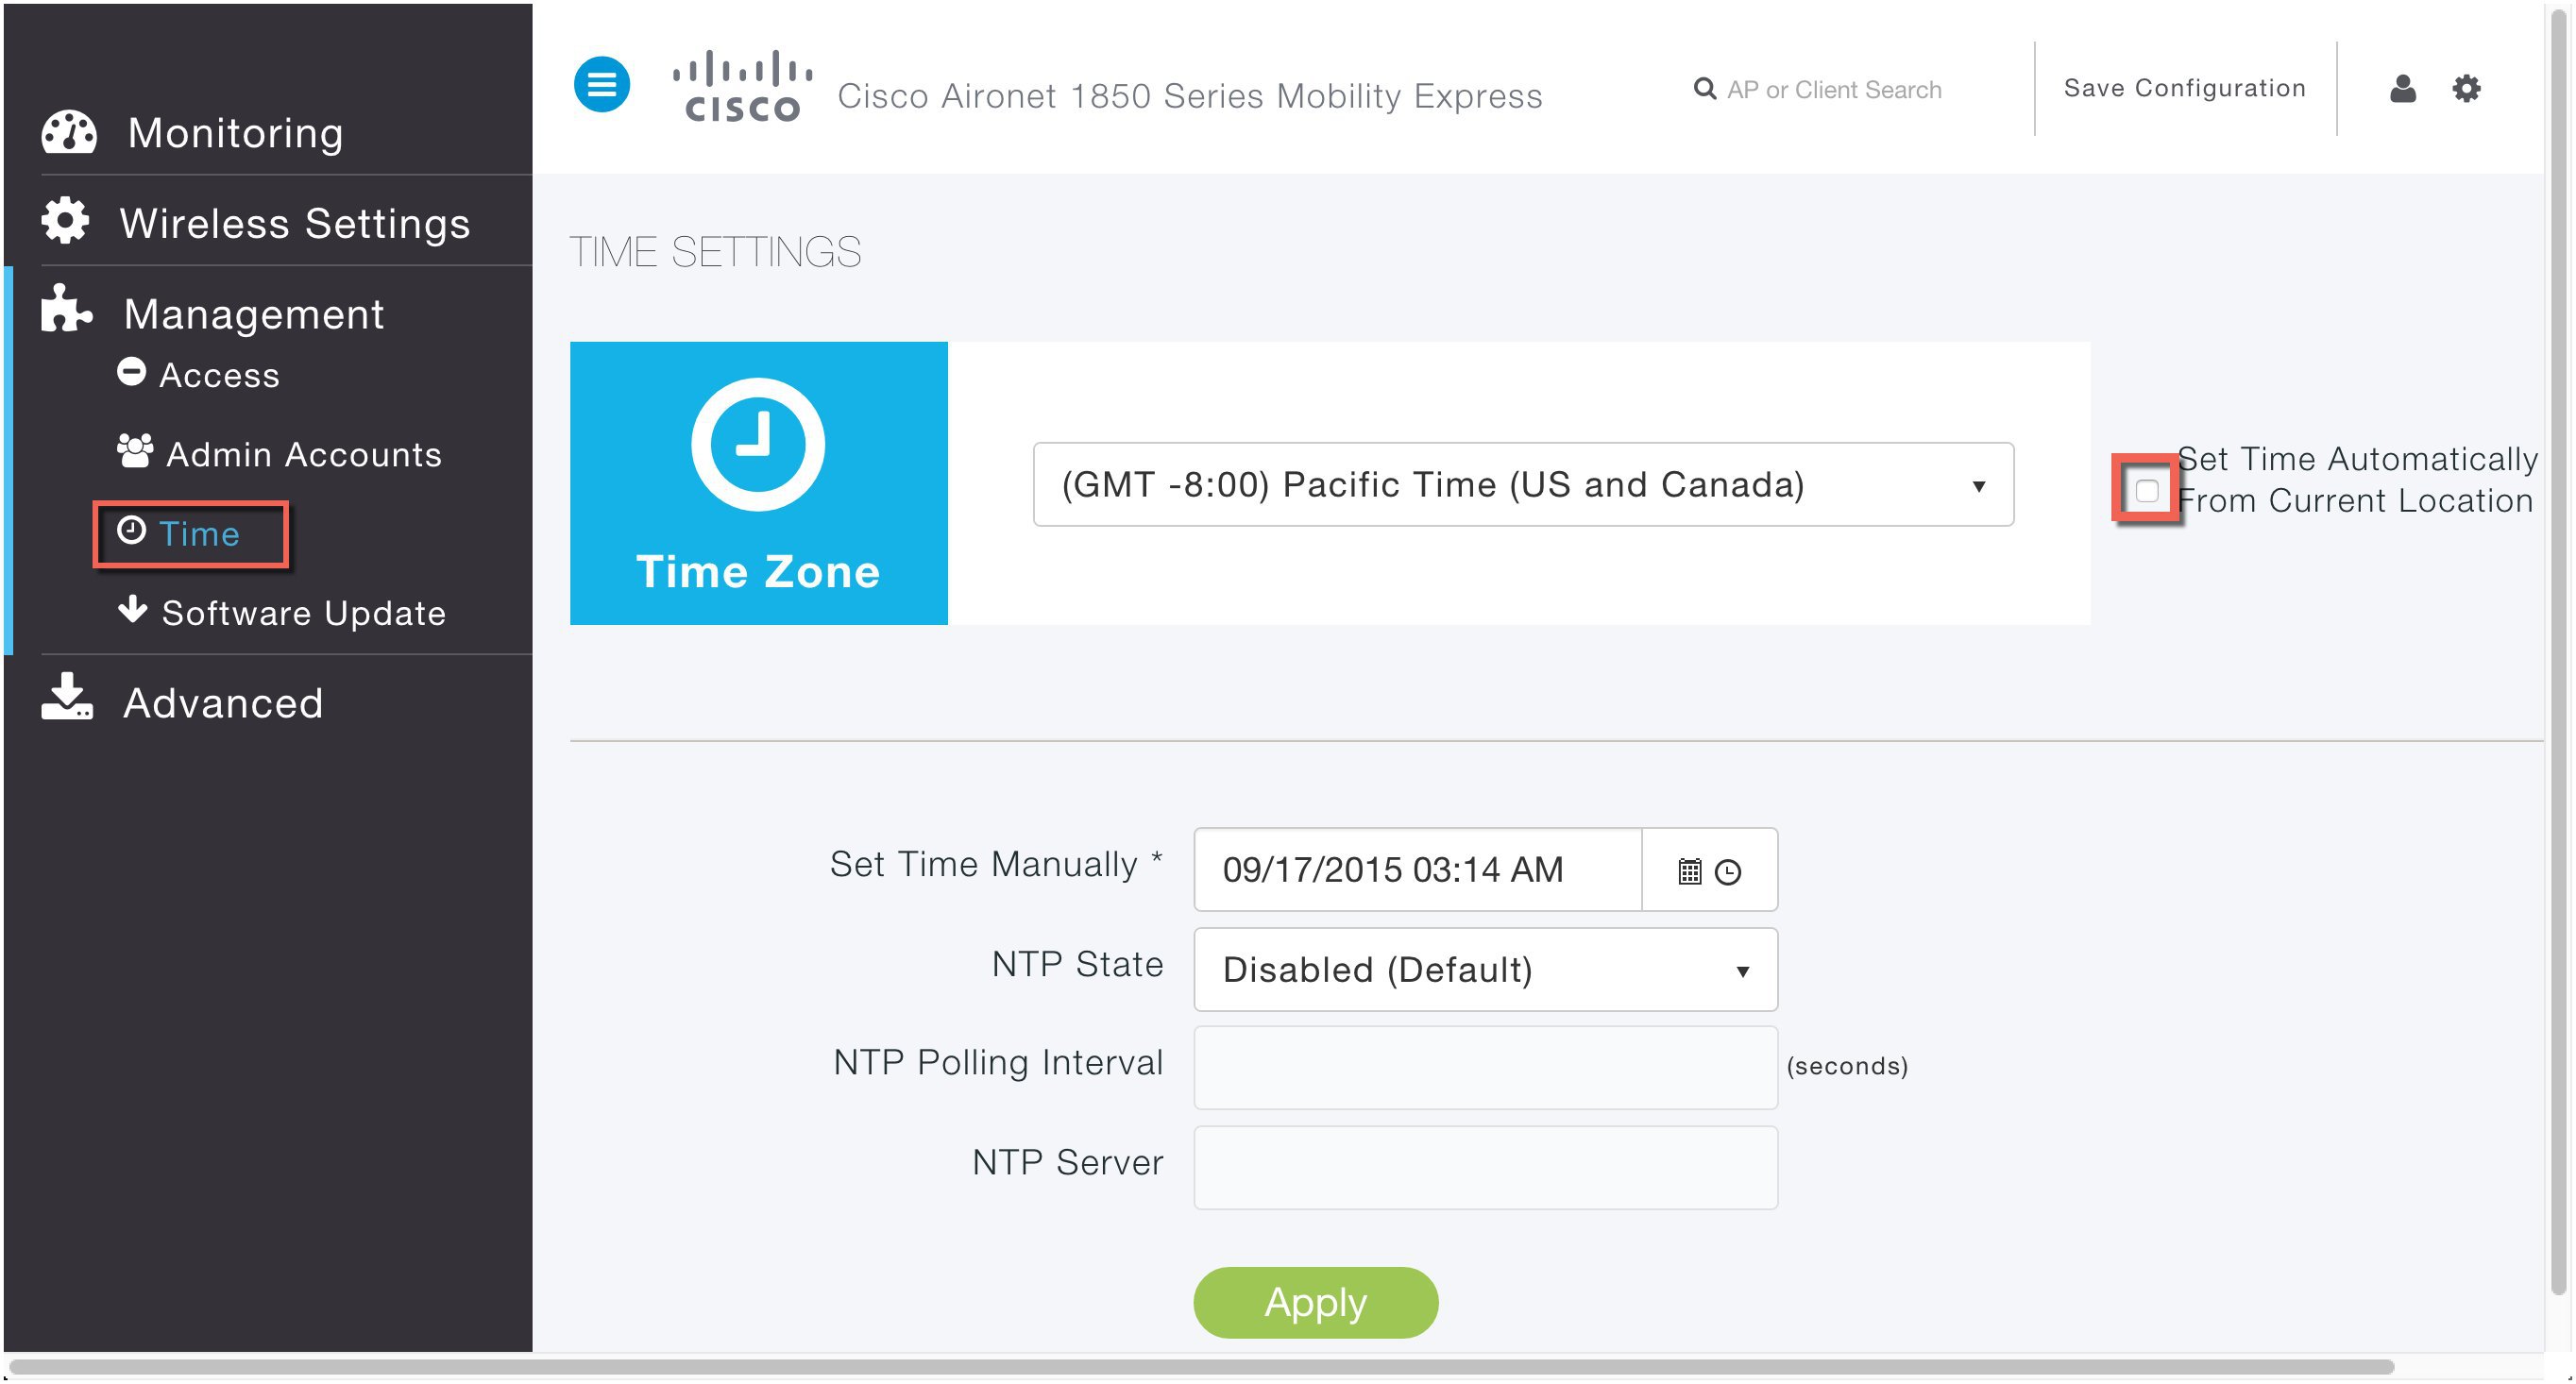Open the clock time picker icon
This screenshot has width=2576, height=1384.
click(x=1727, y=872)
